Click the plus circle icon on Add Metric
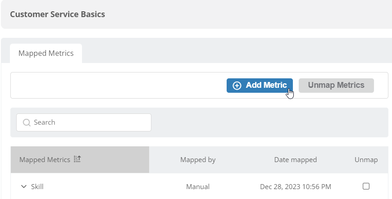 (237, 86)
